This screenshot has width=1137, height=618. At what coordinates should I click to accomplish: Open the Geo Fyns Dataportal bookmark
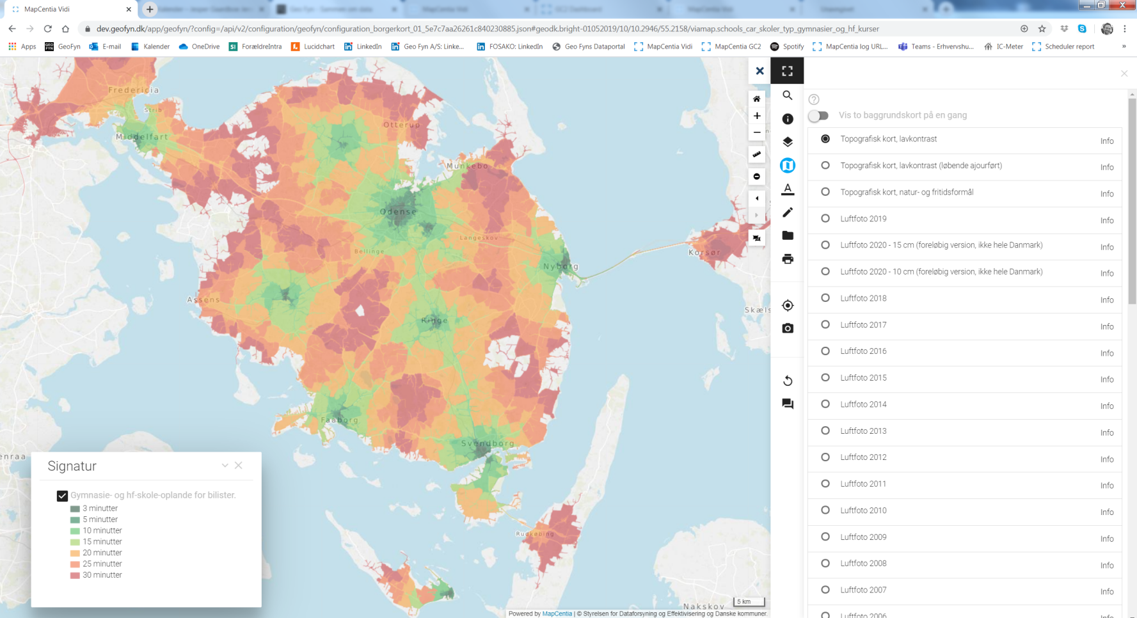coord(588,46)
